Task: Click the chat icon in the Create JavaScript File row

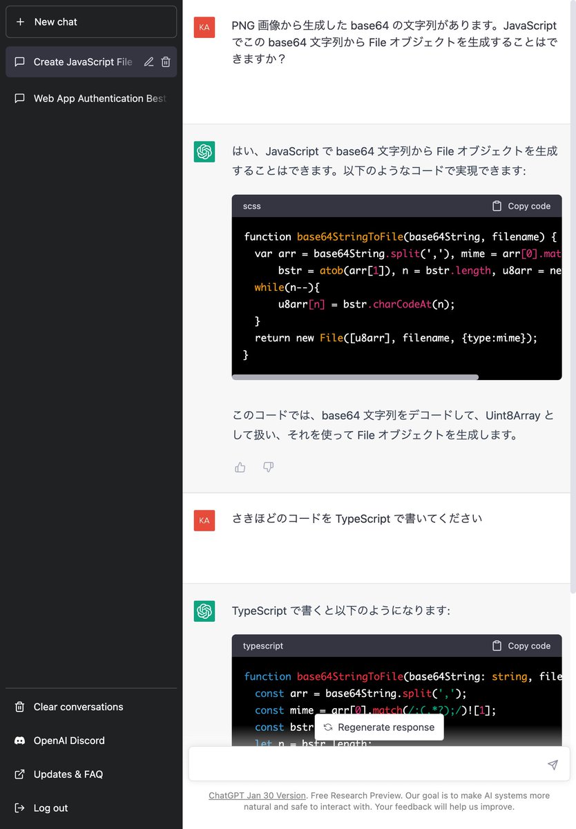Action: (x=20, y=61)
